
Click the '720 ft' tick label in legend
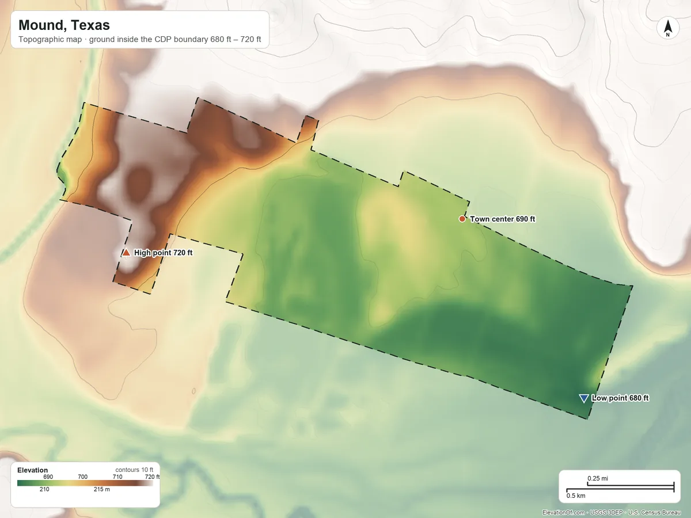(x=152, y=477)
